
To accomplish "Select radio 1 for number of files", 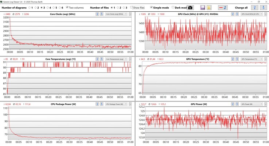I will [x=112, y=8].
